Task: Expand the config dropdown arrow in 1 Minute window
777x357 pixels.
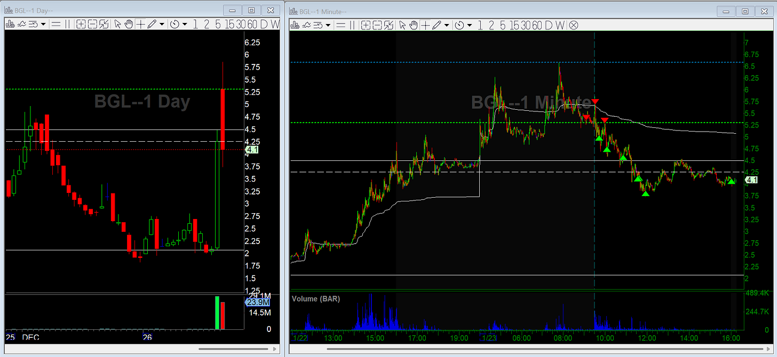Action: click(328, 25)
